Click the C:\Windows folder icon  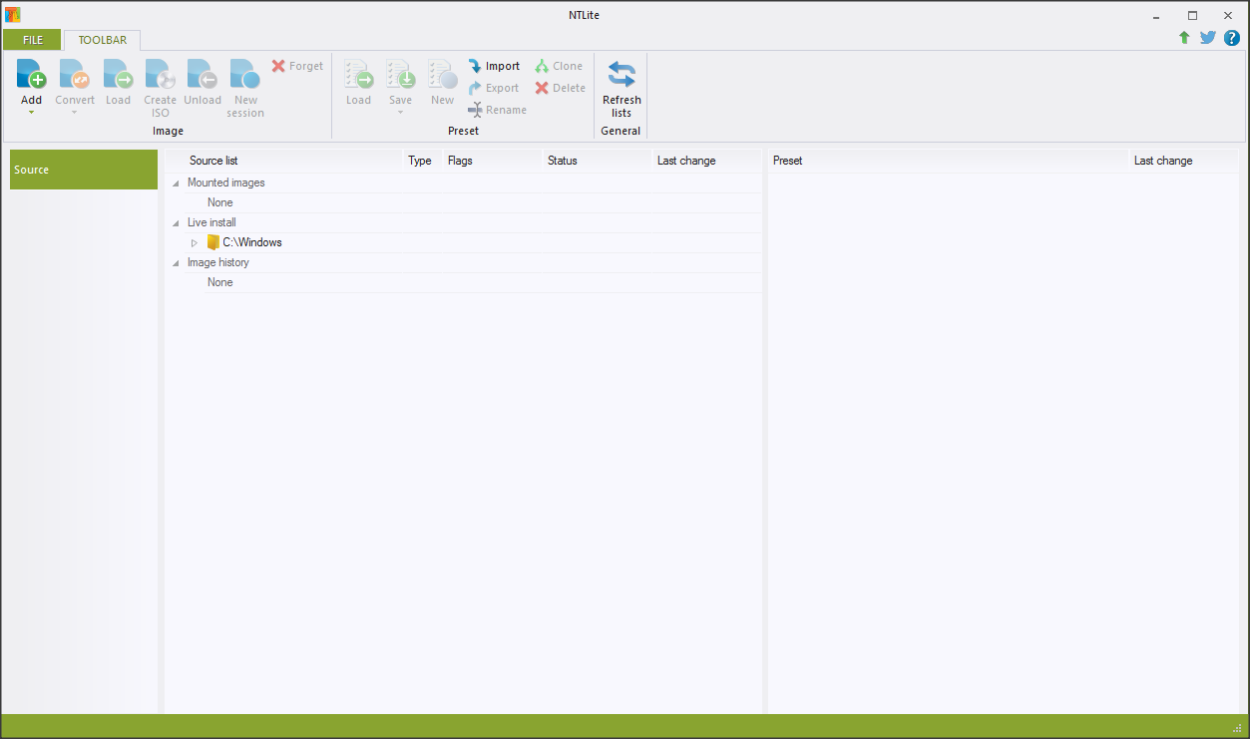[212, 242]
